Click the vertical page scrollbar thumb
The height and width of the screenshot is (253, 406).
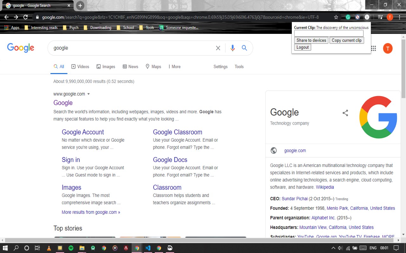[x=403, y=68]
